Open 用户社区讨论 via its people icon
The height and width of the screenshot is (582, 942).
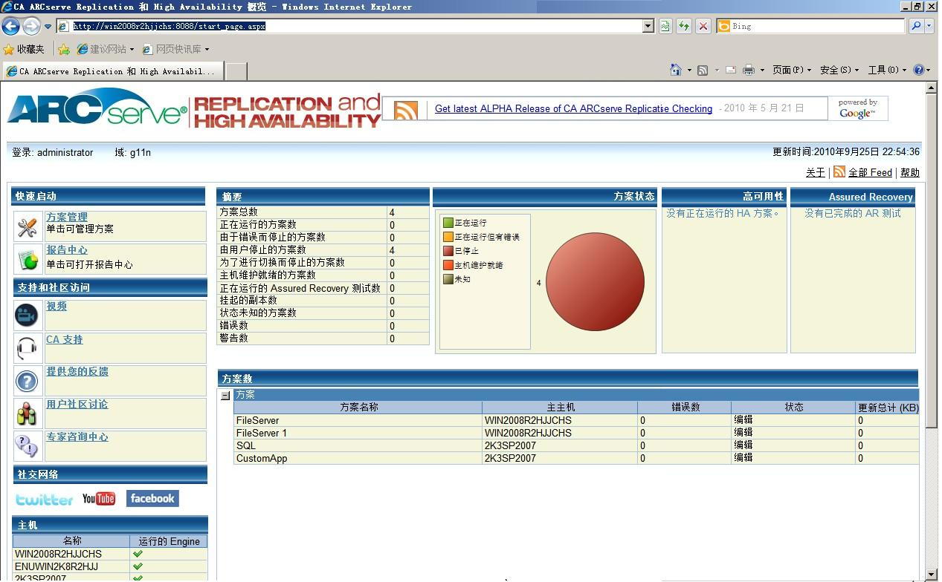coord(27,413)
